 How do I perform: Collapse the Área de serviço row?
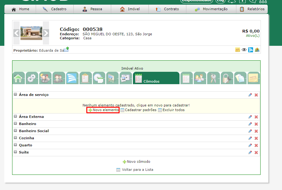[16, 94]
